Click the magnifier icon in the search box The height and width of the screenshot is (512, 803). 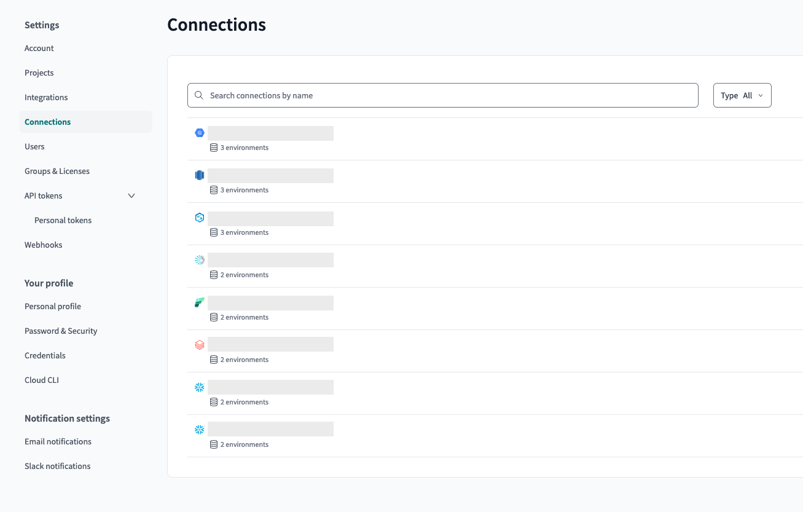click(x=199, y=95)
